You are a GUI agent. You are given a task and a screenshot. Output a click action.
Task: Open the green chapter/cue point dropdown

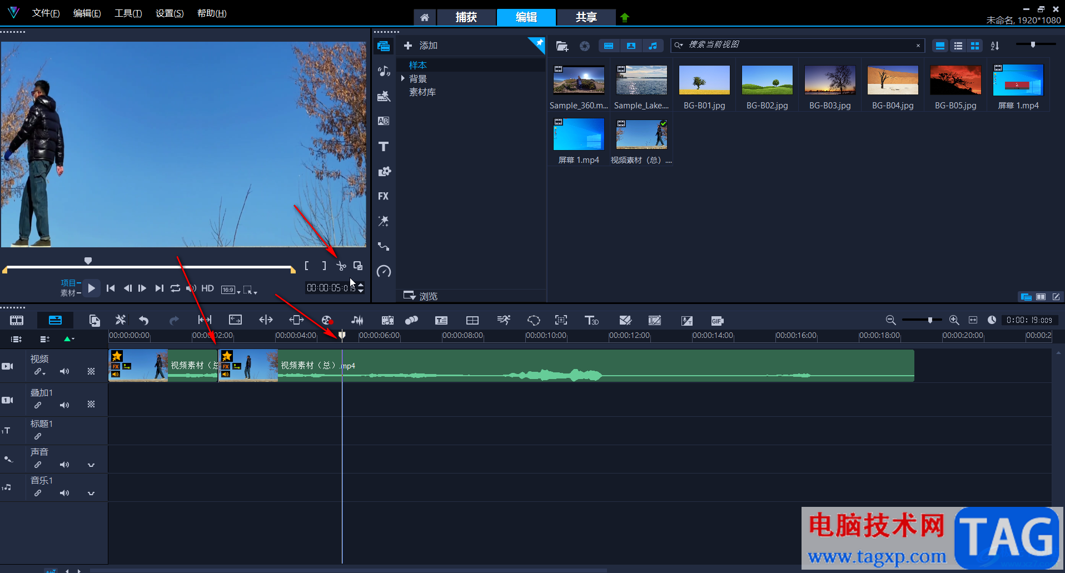click(x=69, y=339)
